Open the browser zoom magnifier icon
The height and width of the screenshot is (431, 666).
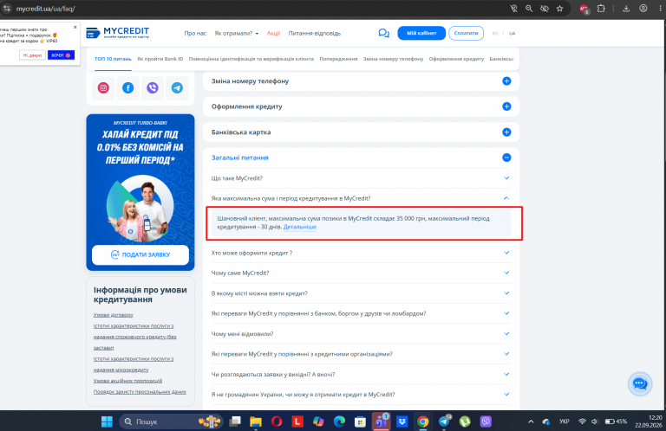click(x=529, y=9)
